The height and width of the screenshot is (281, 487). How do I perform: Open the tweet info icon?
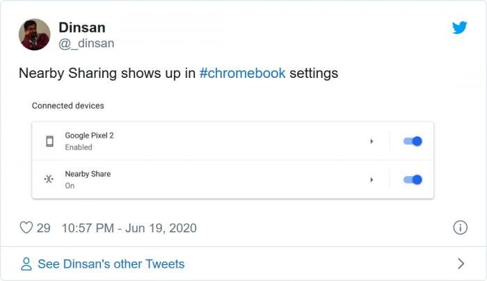(x=460, y=227)
